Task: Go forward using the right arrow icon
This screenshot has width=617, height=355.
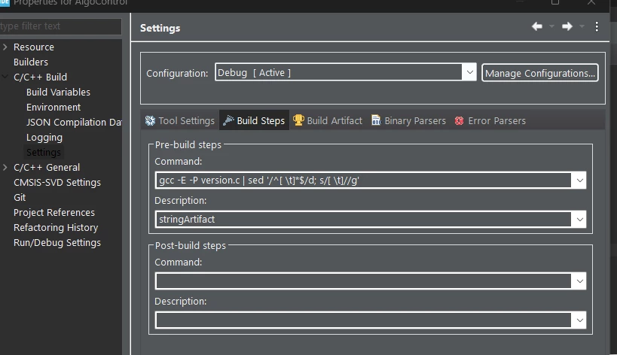Action: [x=567, y=26]
